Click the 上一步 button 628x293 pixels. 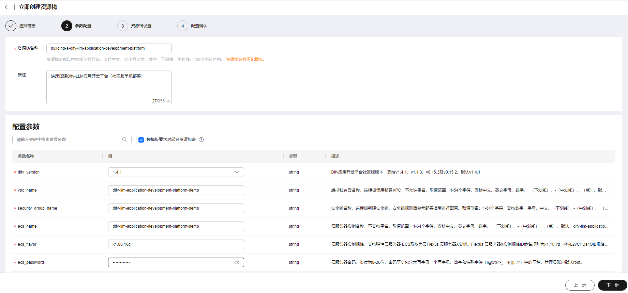(580, 285)
